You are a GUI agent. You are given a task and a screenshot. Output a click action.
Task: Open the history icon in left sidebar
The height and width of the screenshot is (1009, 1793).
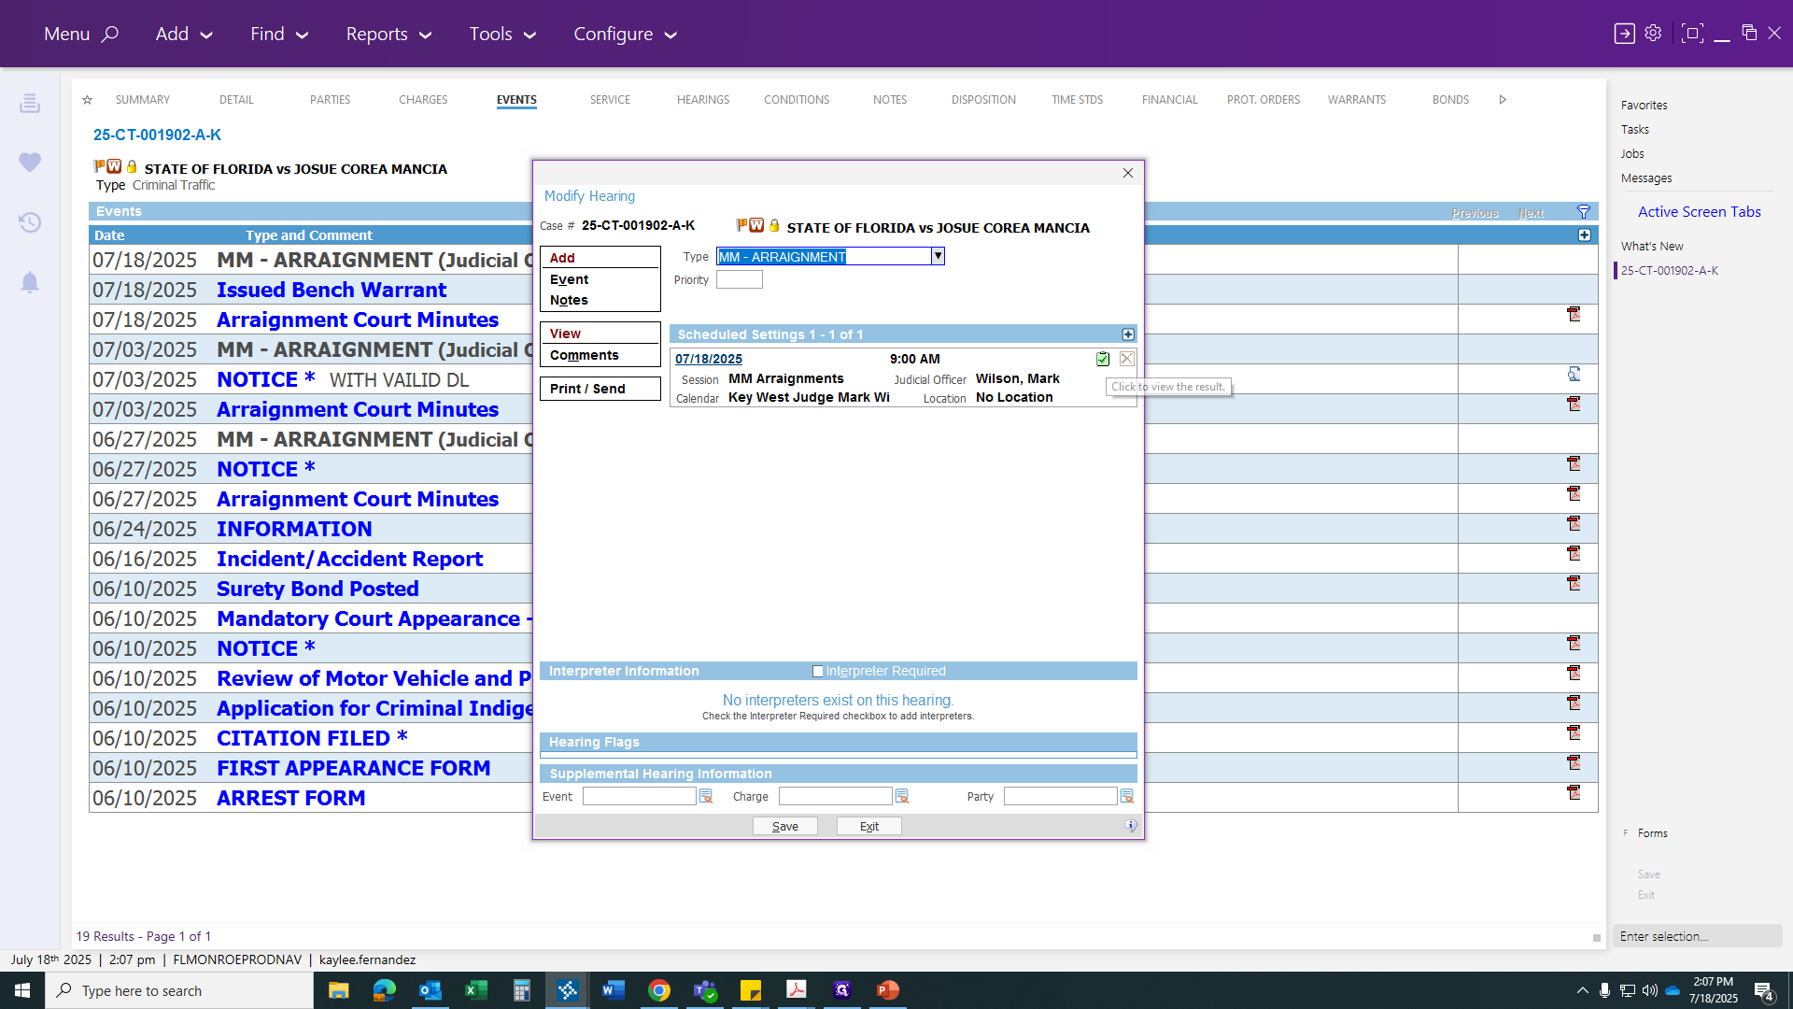pyautogui.click(x=30, y=222)
